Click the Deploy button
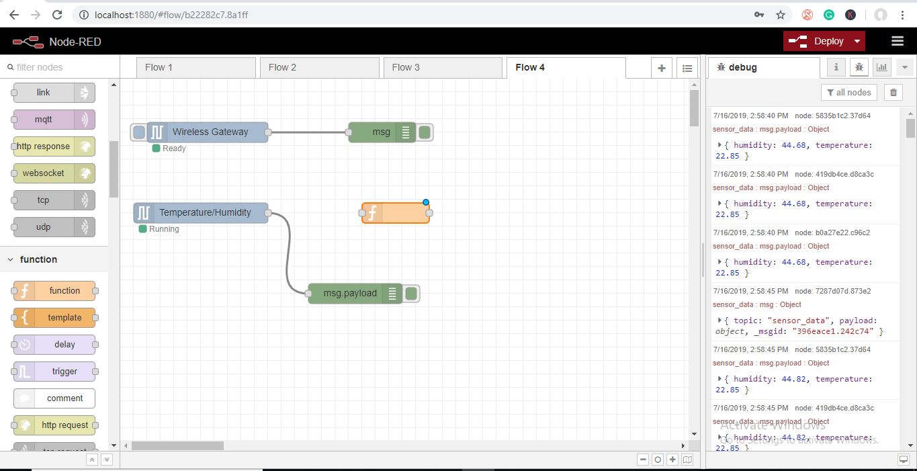This screenshot has width=917, height=471. click(x=817, y=41)
